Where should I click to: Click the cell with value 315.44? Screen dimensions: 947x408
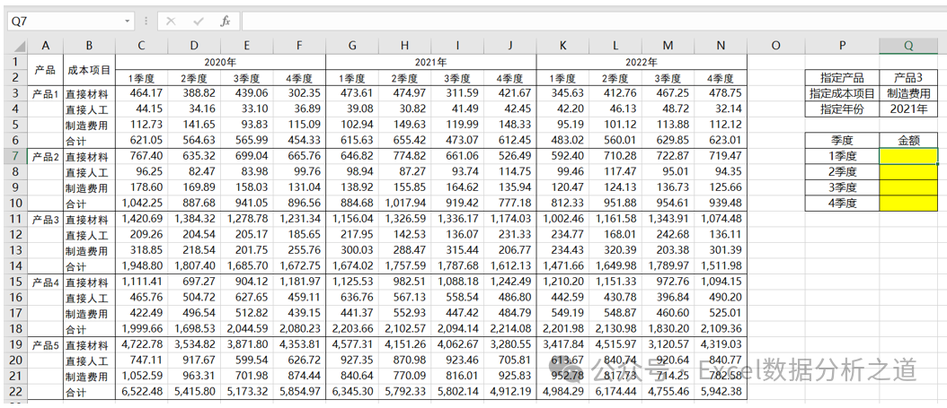(457, 250)
